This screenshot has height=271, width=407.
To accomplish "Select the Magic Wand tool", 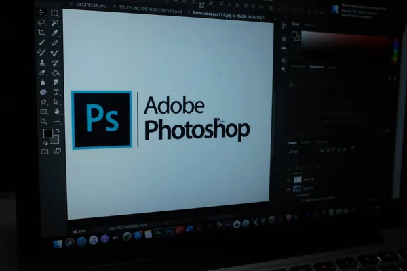I will 54,23.
